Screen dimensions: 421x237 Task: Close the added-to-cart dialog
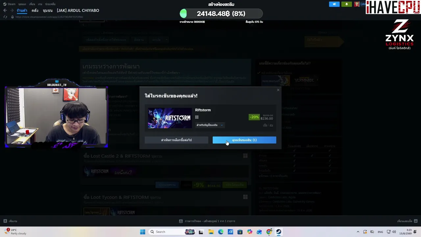pos(278,90)
